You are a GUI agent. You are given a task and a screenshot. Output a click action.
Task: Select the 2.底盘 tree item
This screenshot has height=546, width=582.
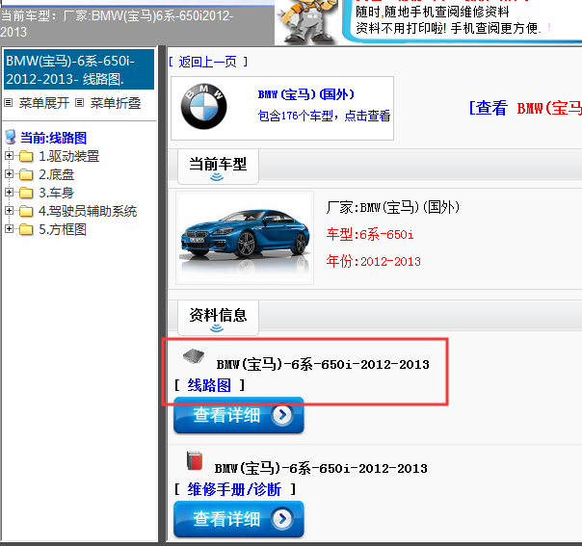57,174
